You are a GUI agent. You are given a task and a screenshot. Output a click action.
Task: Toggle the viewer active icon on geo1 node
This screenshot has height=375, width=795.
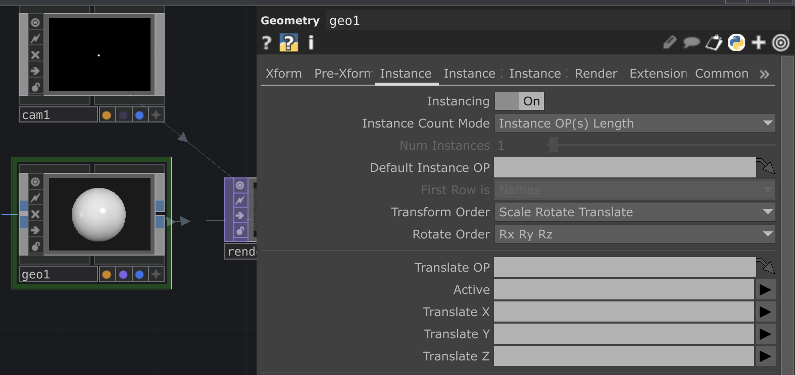[x=35, y=182]
